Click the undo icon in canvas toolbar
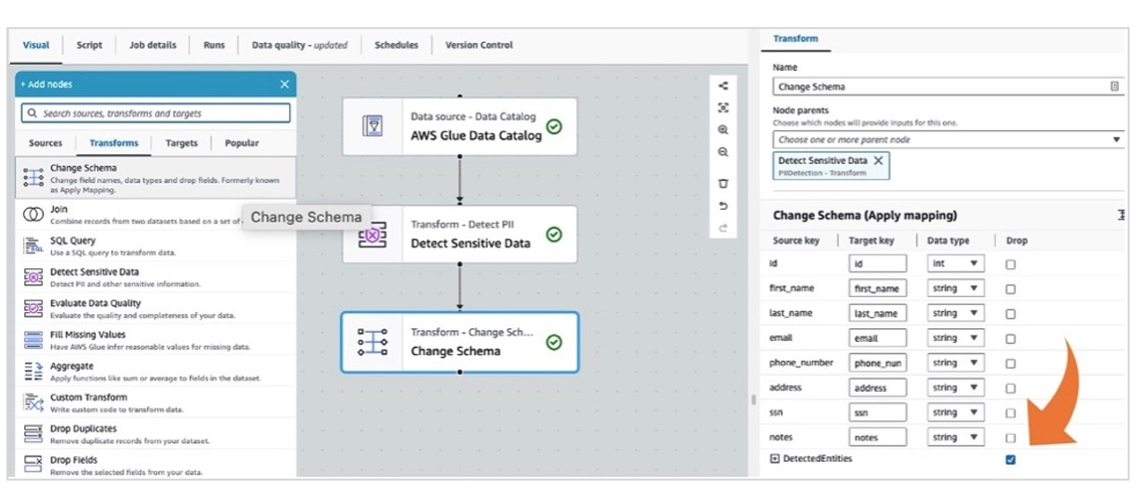Image resolution: width=1136 pixels, height=504 pixels. tap(723, 206)
